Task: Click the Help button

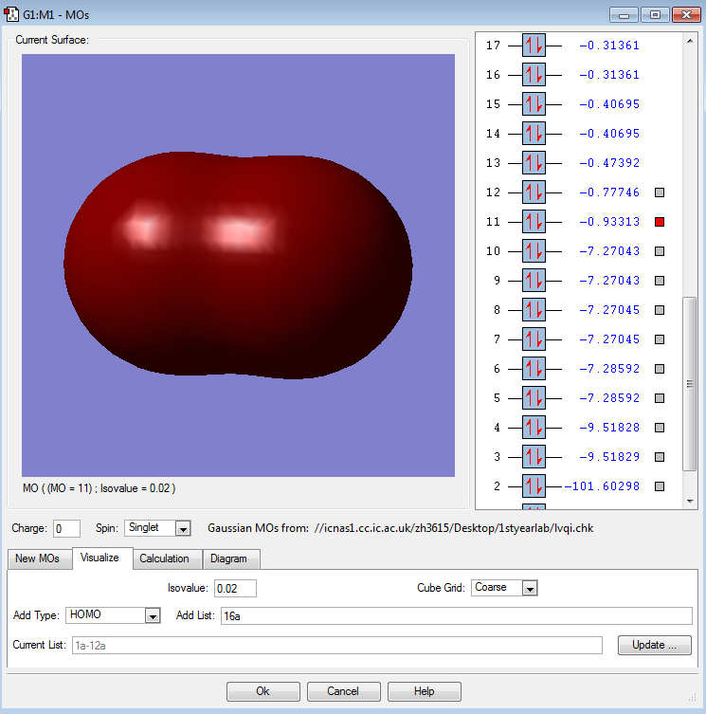Action: pos(424,691)
